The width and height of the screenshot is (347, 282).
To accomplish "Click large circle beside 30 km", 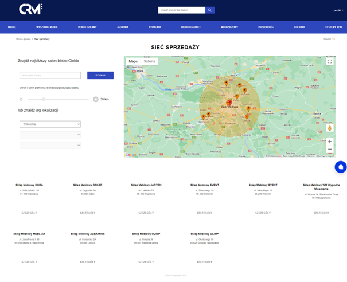I will (96, 99).
